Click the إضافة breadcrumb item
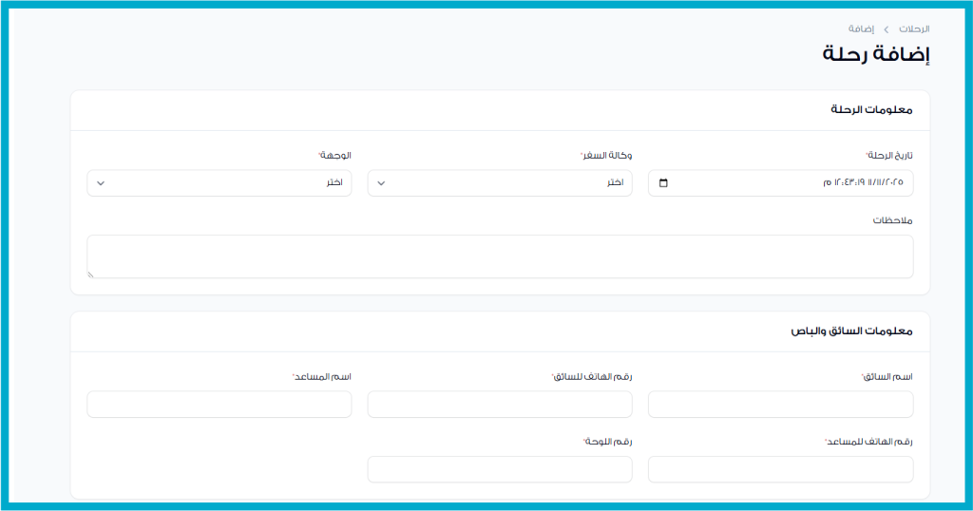The height and width of the screenshot is (511, 973). (x=862, y=29)
